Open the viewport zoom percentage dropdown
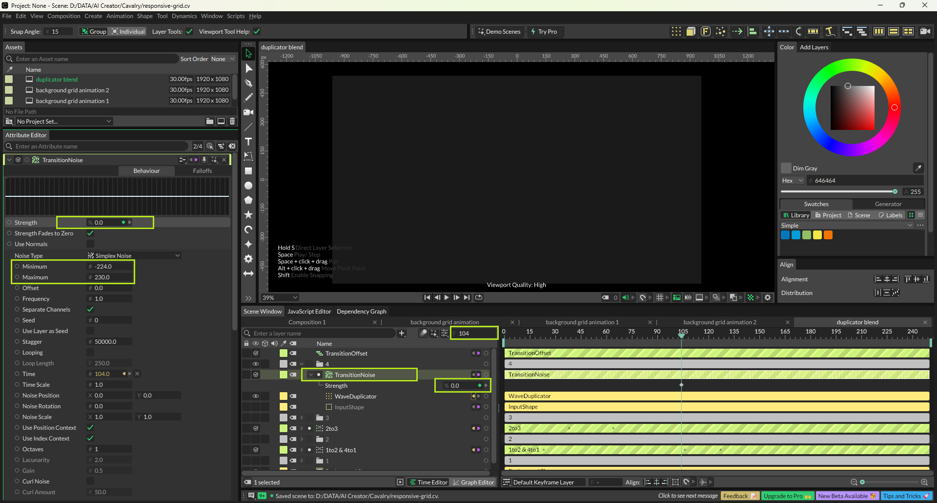 (280, 297)
